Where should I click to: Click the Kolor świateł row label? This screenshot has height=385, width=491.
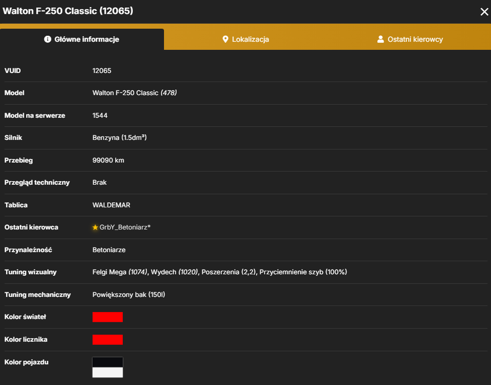point(25,317)
